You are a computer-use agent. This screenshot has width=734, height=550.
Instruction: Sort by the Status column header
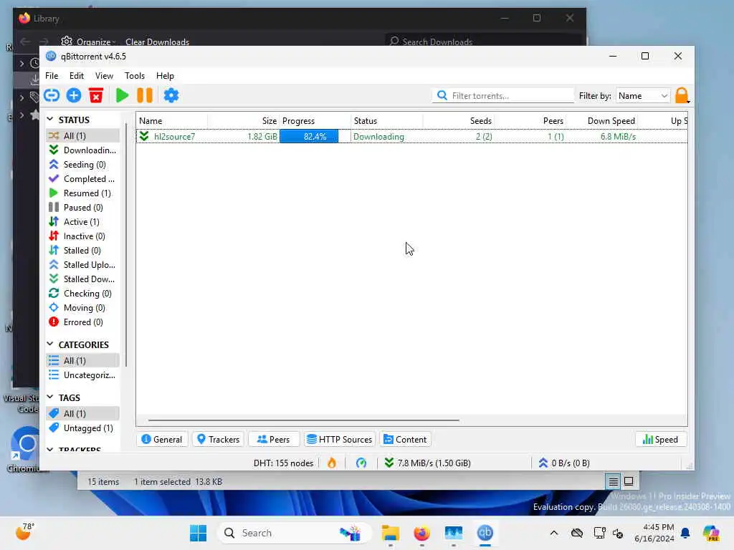(x=386, y=120)
